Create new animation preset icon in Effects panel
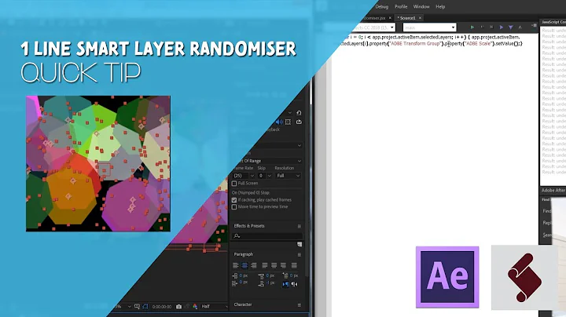Image resolution: width=566 pixels, height=317 pixels. point(300,244)
